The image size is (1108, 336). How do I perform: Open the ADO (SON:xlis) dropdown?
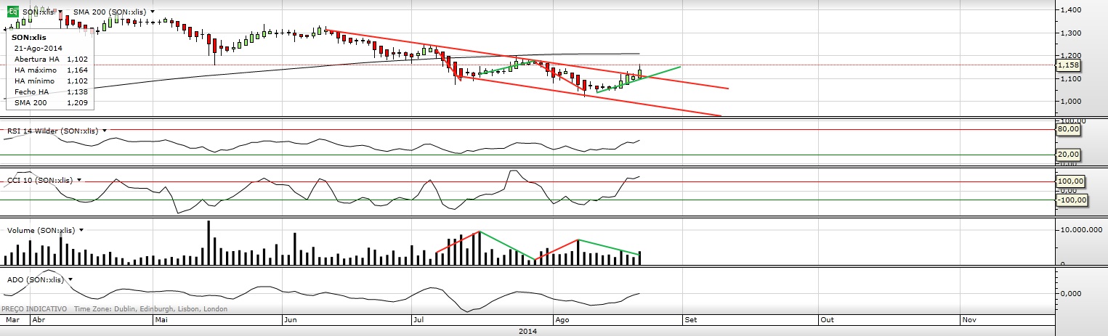[x=70, y=279]
